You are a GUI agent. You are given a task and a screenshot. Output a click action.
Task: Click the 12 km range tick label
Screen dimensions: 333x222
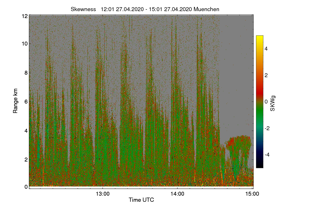point(24,16)
